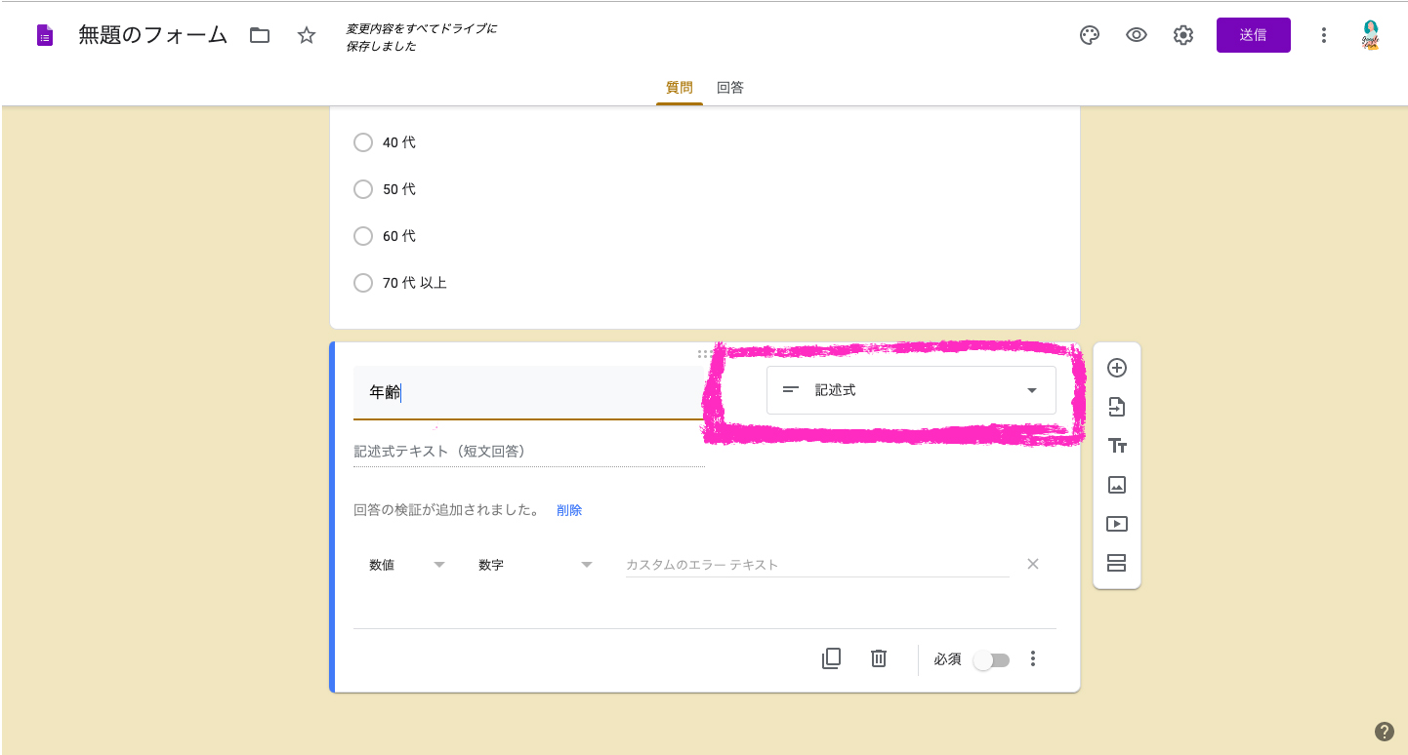The width and height of the screenshot is (1408, 755).
Task: Duplicate the 年齢 question
Action: click(x=831, y=658)
